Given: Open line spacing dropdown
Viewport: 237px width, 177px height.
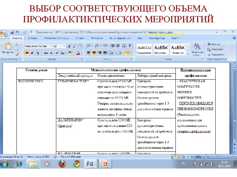Looking at the screenshot, I should pos(112,53).
